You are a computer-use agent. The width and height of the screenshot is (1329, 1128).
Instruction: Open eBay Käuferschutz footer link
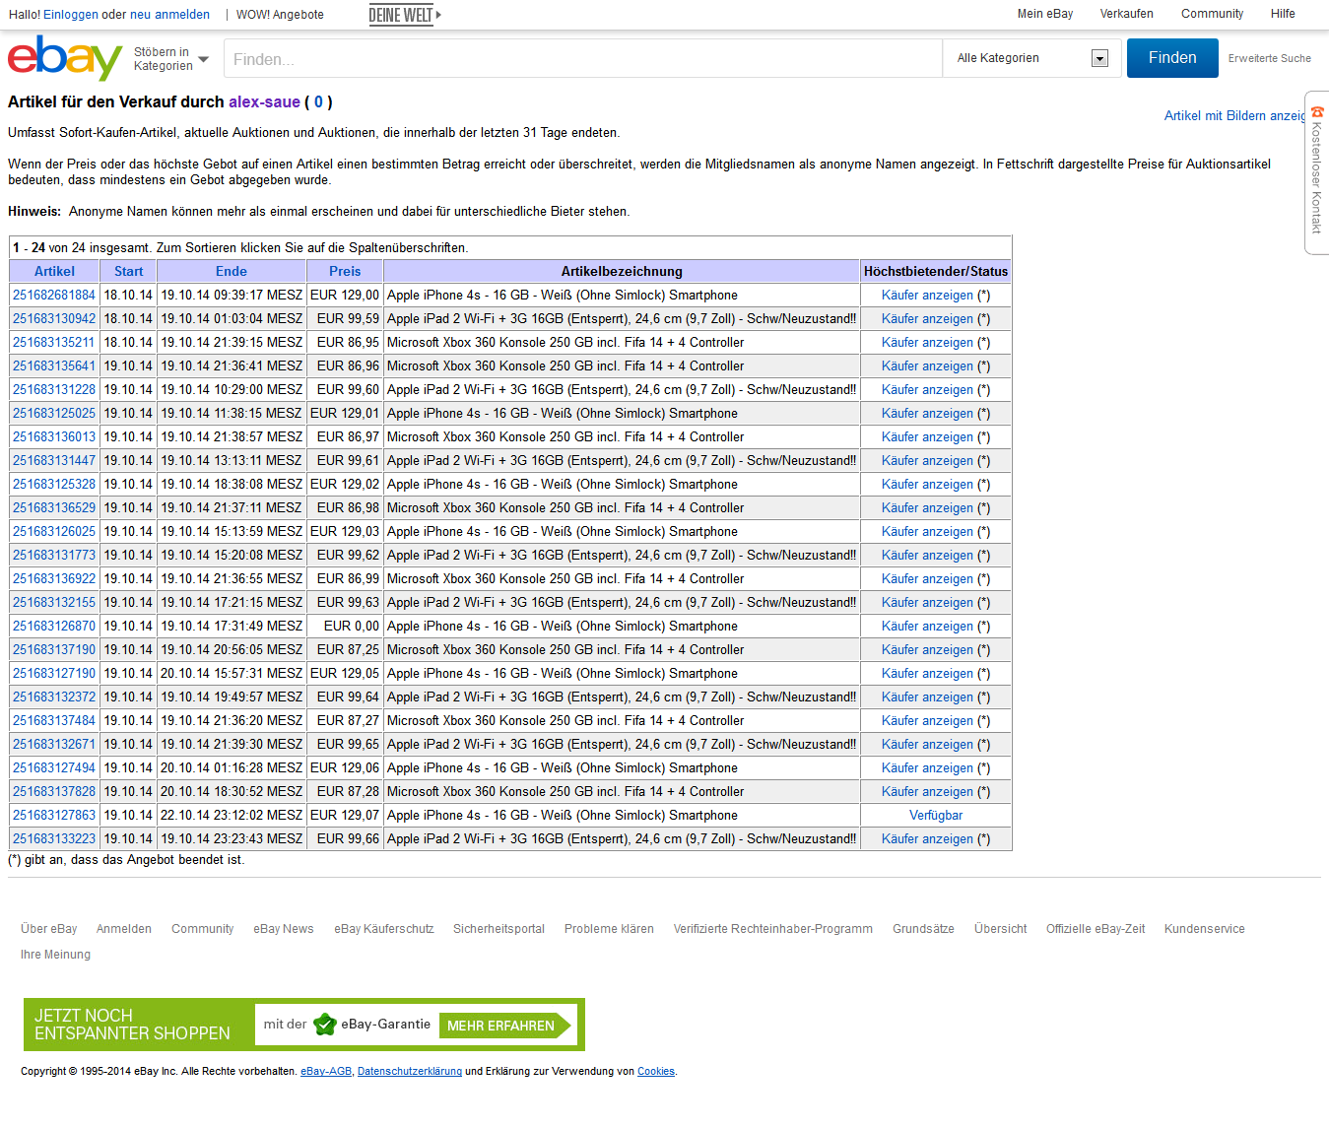tap(384, 929)
